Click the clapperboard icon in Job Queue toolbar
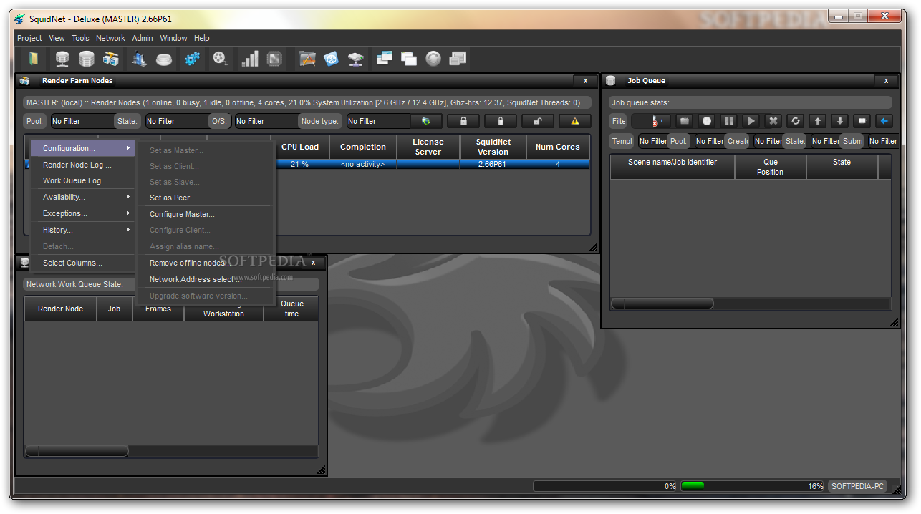Viewport: 921px width, 514px height. pyautogui.click(x=684, y=121)
